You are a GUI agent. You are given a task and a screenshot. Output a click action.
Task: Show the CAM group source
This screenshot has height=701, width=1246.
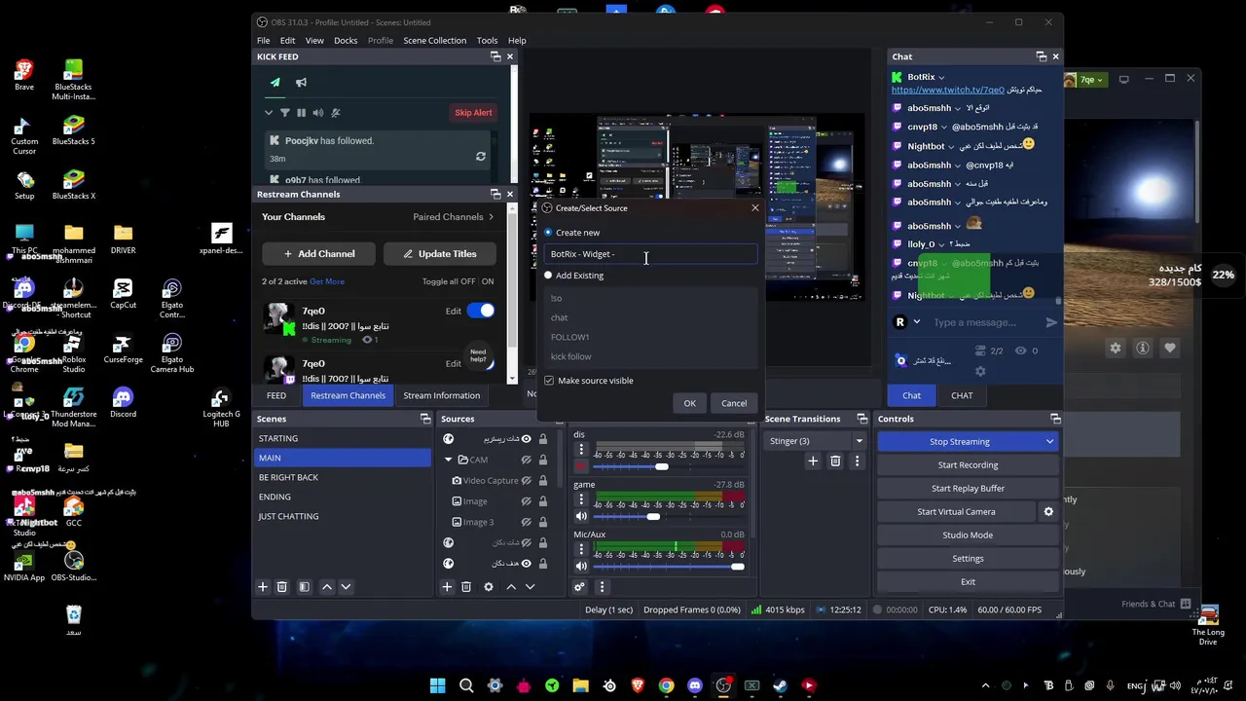pyautogui.click(x=526, y=460)
